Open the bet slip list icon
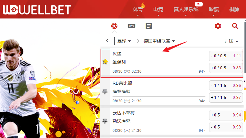Image resolution: width=246 pixels, height=138 pixels. [x=149, y=26]
